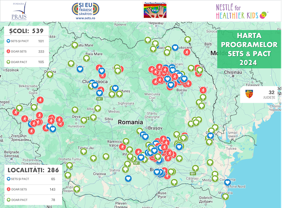Select the green tree marker near Baia Mare
The width and height of the screenshot is (285, 208).
pyautogui.click(x=86, y=58)
